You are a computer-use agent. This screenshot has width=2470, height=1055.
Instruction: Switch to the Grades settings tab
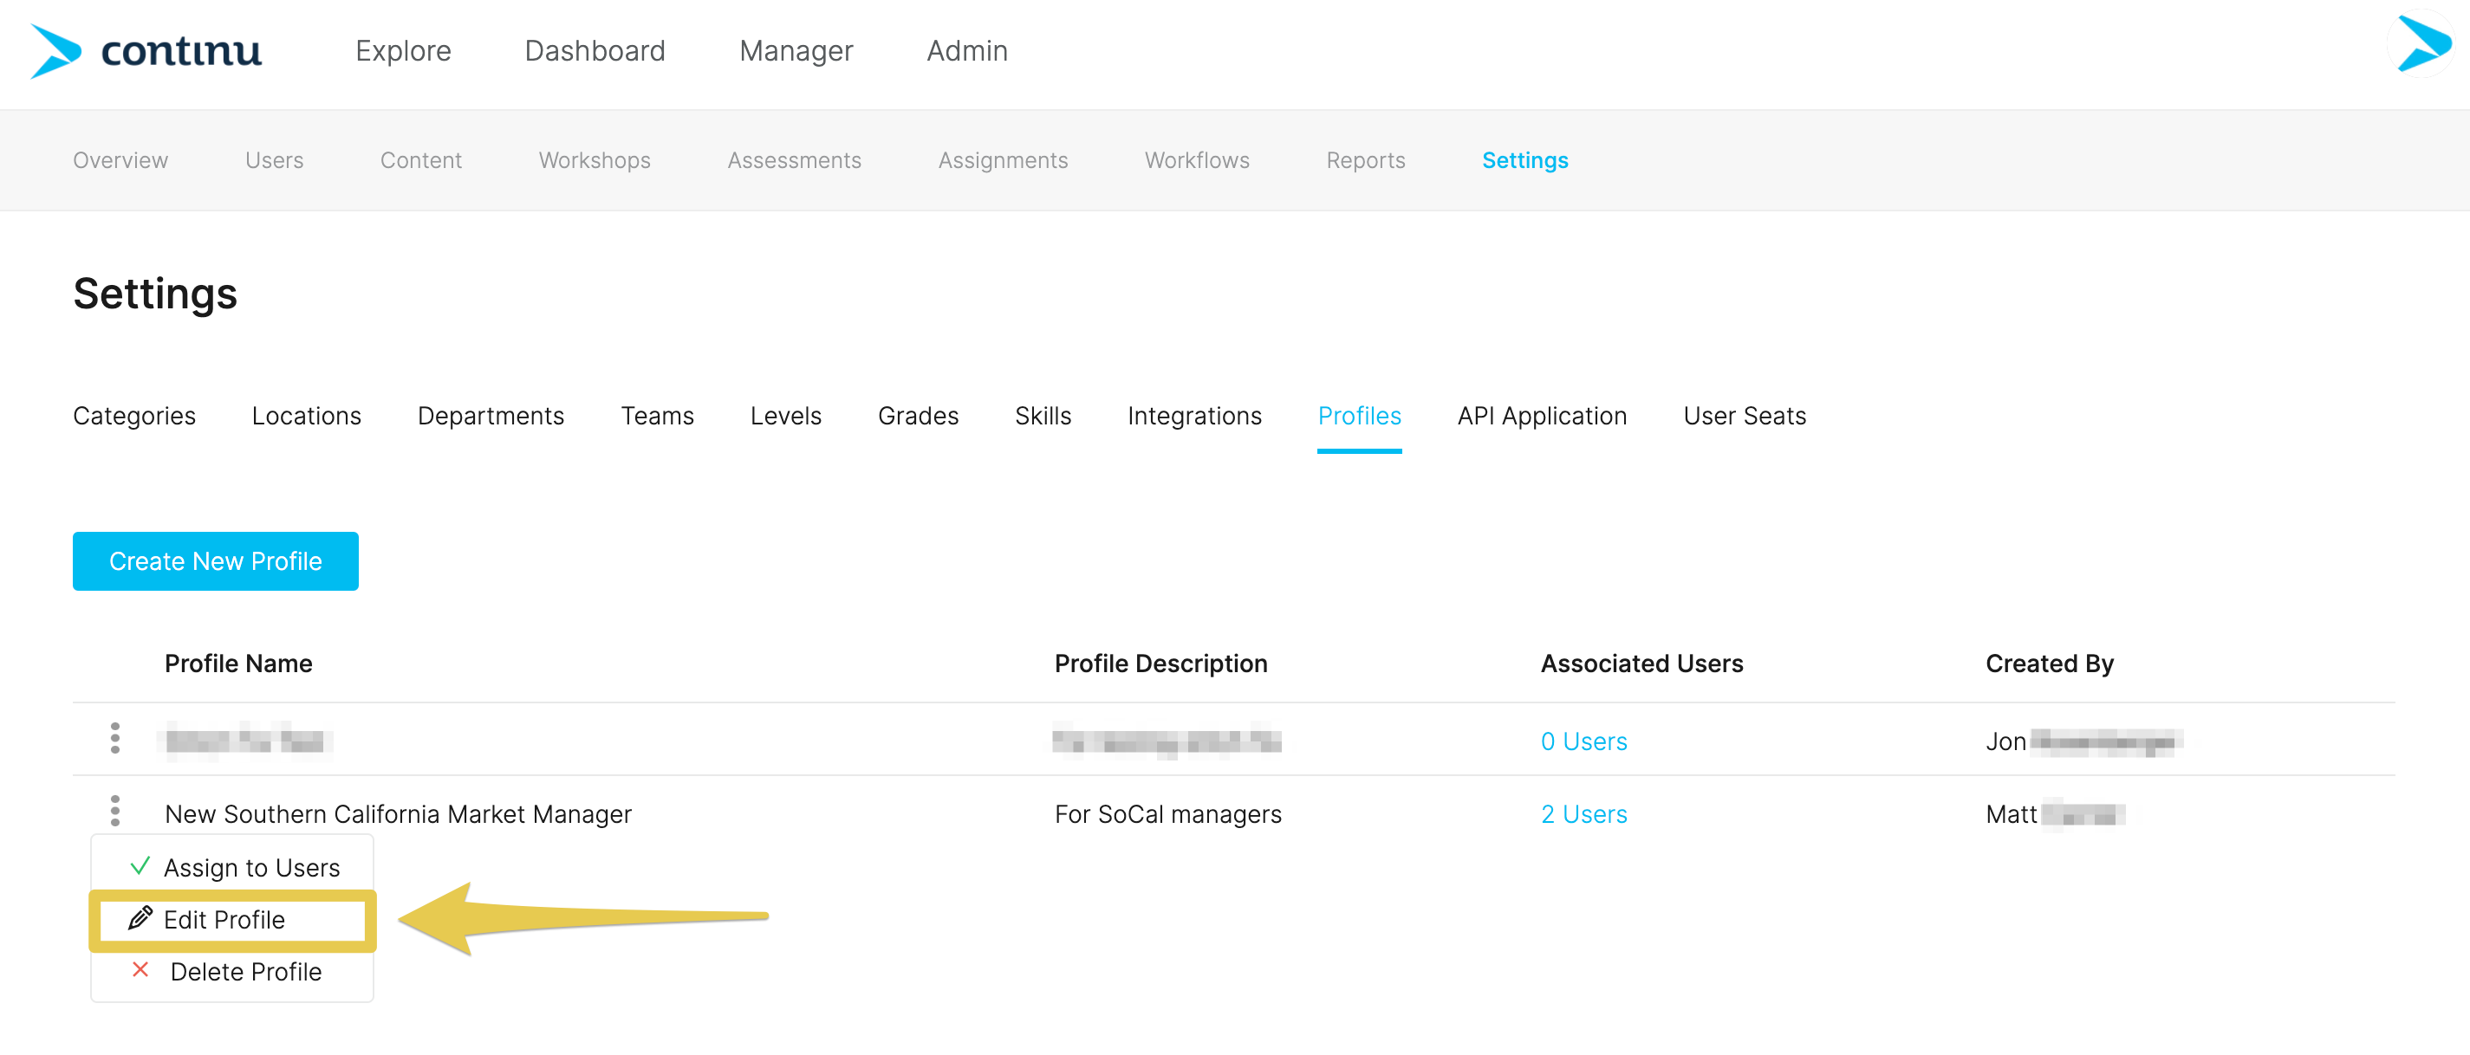point(918,416)
